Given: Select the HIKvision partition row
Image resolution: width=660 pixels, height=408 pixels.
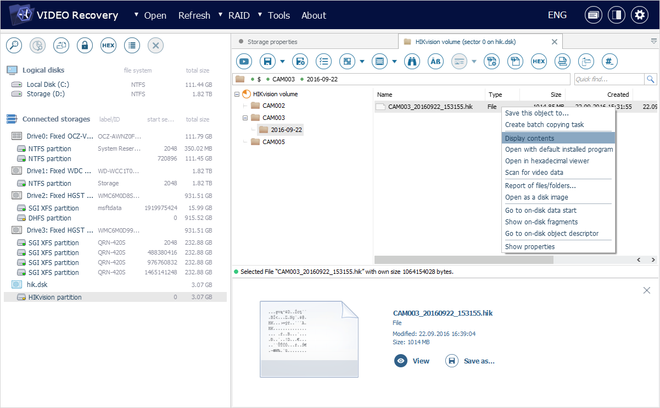Looking at the screenshot, I should [115, 297].
